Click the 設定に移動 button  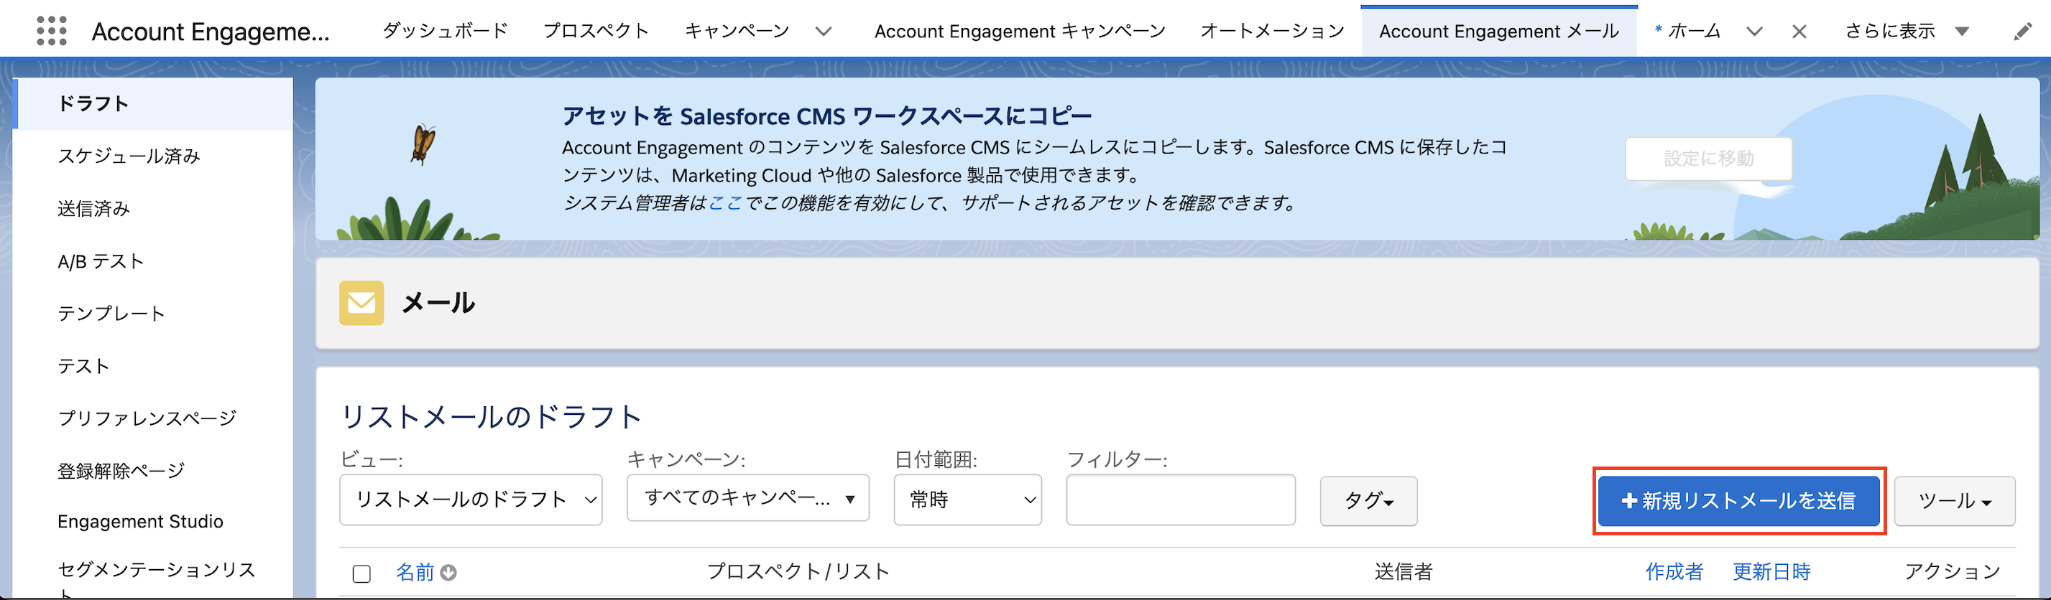tap(1709, 158)
